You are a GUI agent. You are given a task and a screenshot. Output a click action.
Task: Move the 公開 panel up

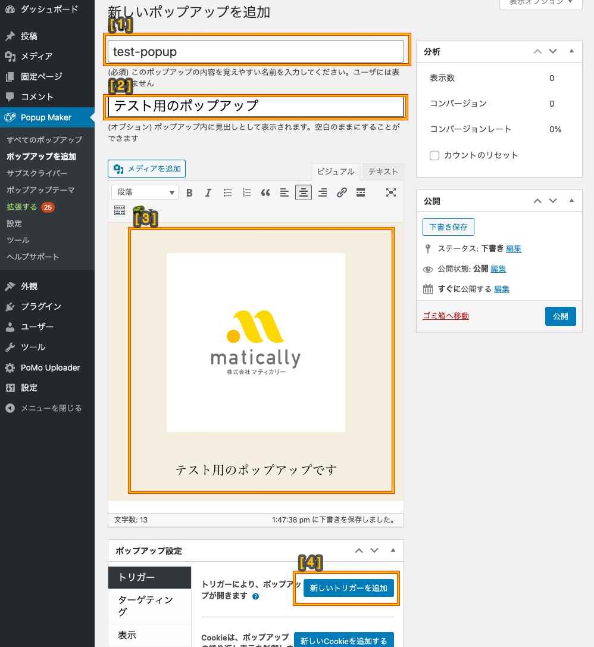pos(537,201)
